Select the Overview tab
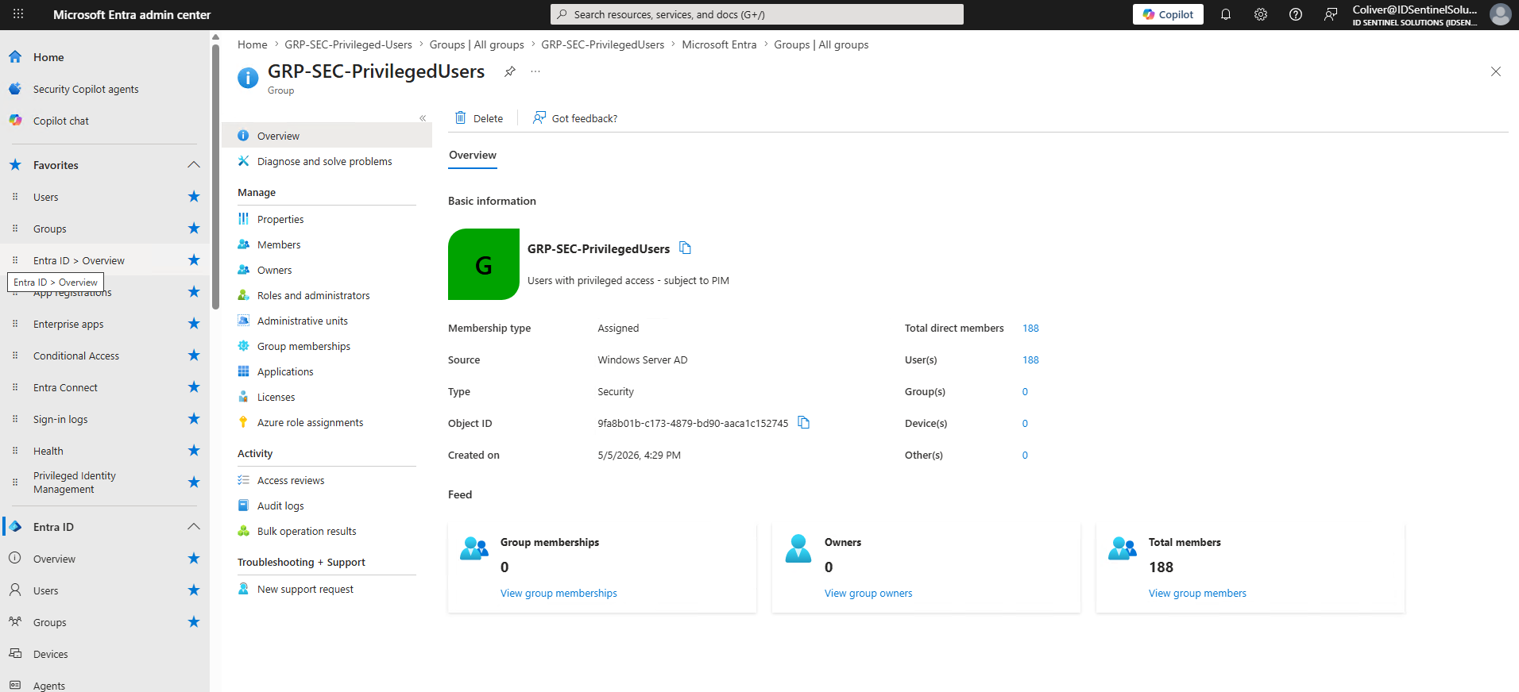1519x692 pixels. click(473, 155)
